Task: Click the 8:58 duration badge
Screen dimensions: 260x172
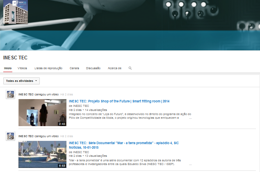Action: tap(62, 165)
